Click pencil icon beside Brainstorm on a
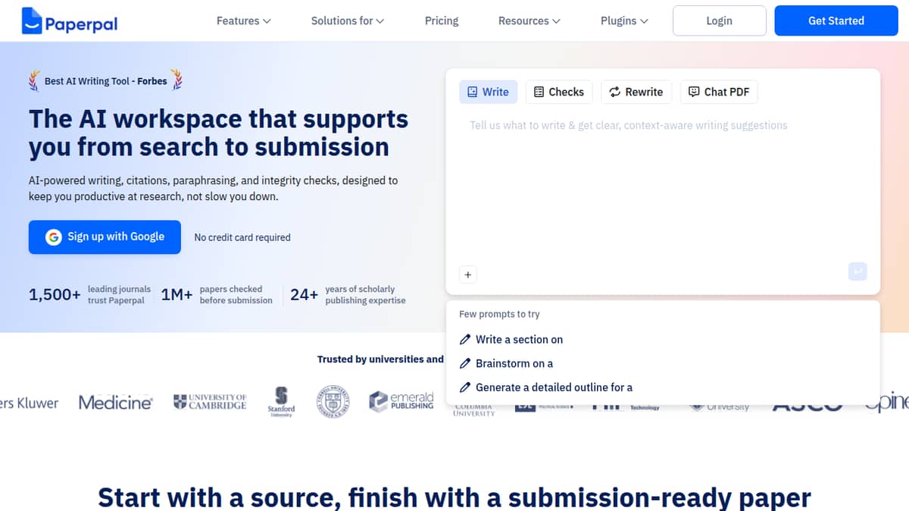 465,363
